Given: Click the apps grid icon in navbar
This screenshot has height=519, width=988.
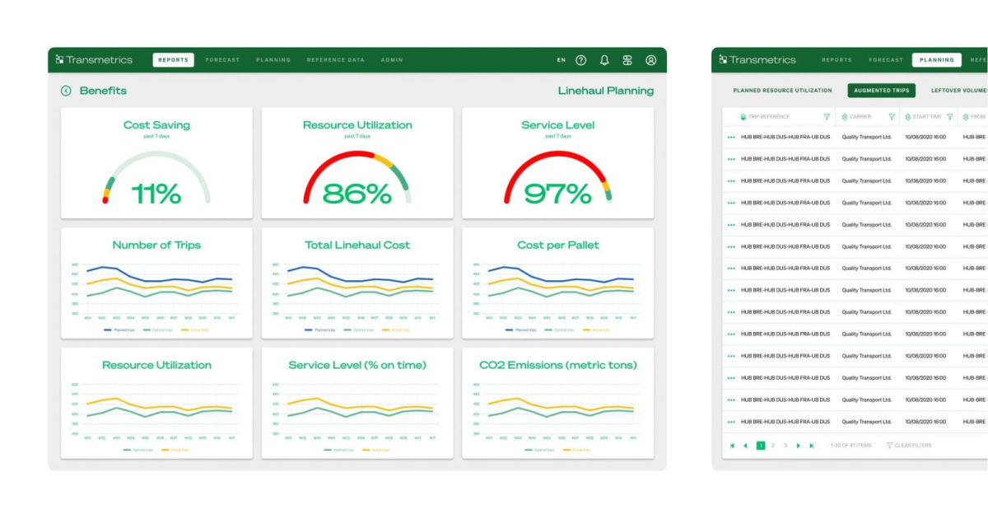Looking at the screenshot, I should coord(627,60).
